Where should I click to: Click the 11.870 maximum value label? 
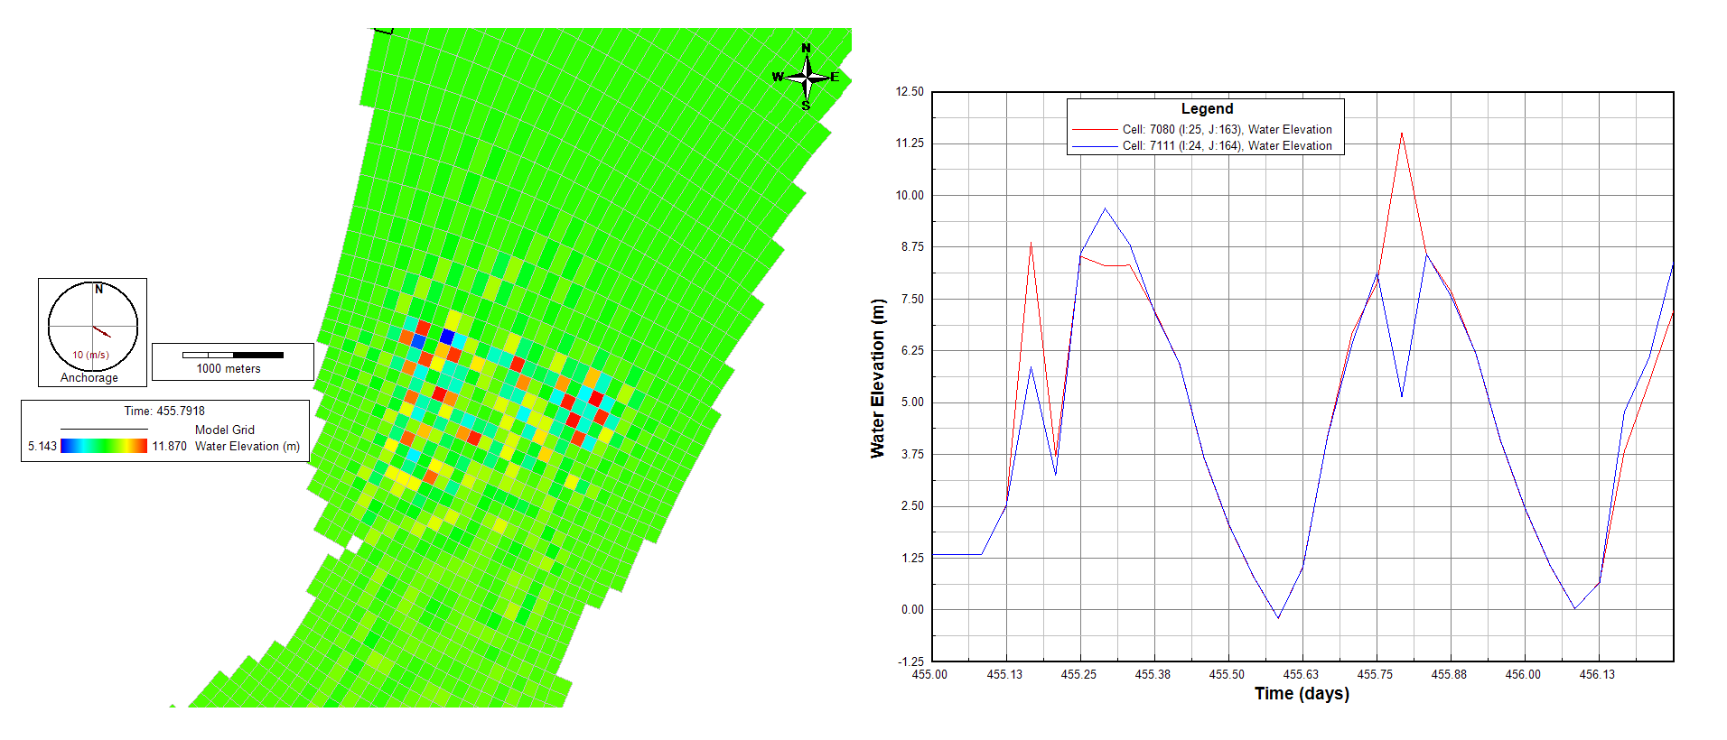click(x=170, y=447)
